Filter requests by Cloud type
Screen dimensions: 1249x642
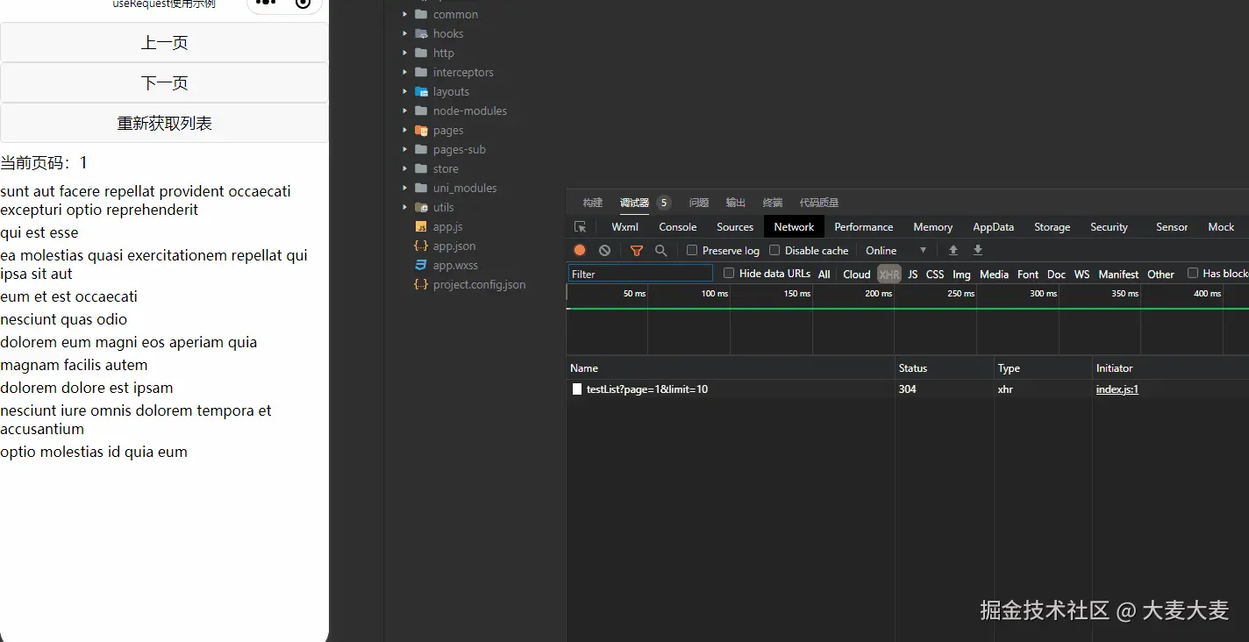[x=856, y=274]
